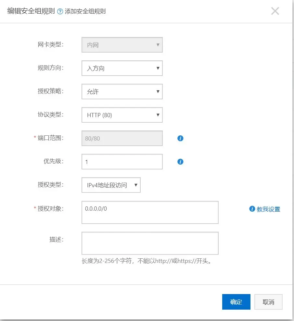Open the protocol type dropdown showing HTTP (80)
The height and width of the screenshot is (321, 294).
(x=122, y=115)
